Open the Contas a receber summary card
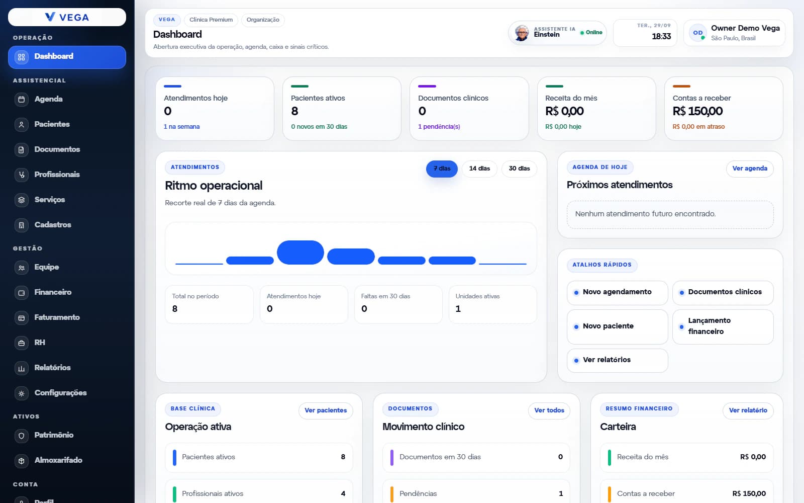This screenshot has width=804, height=503. tap(724, 109)
